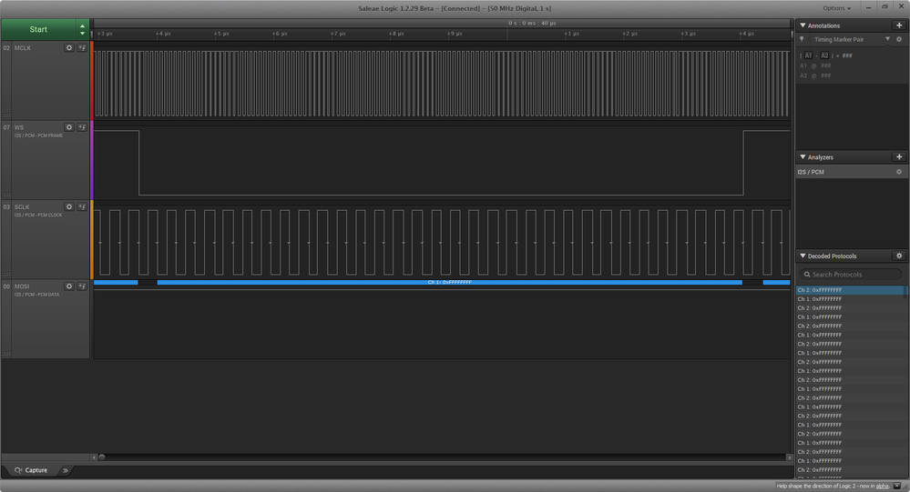
Task: Open MCLK channel settings gear
Action: (x=69, y=48)
